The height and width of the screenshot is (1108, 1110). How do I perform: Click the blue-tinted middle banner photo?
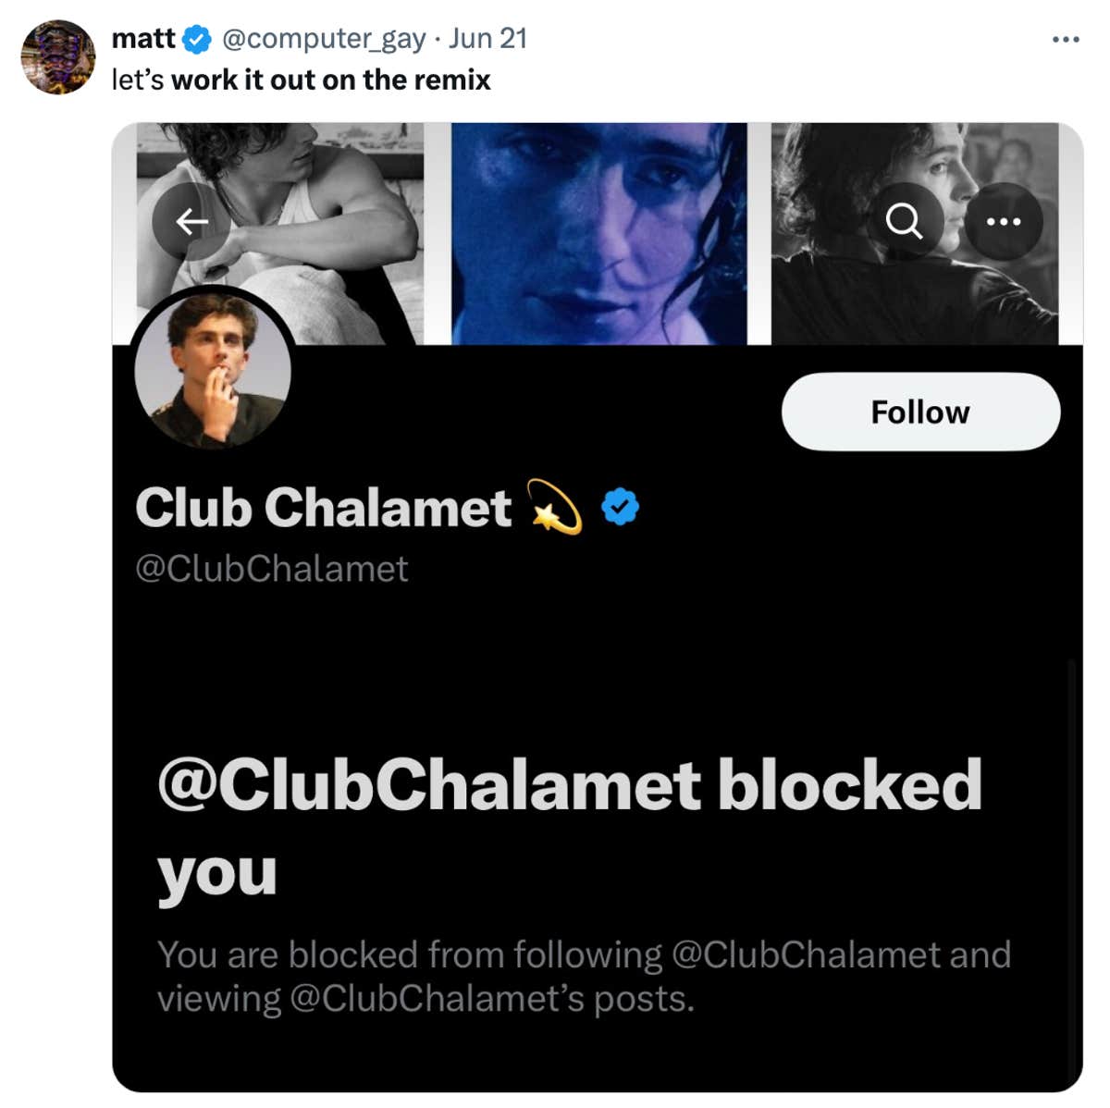tap(598, 234)
